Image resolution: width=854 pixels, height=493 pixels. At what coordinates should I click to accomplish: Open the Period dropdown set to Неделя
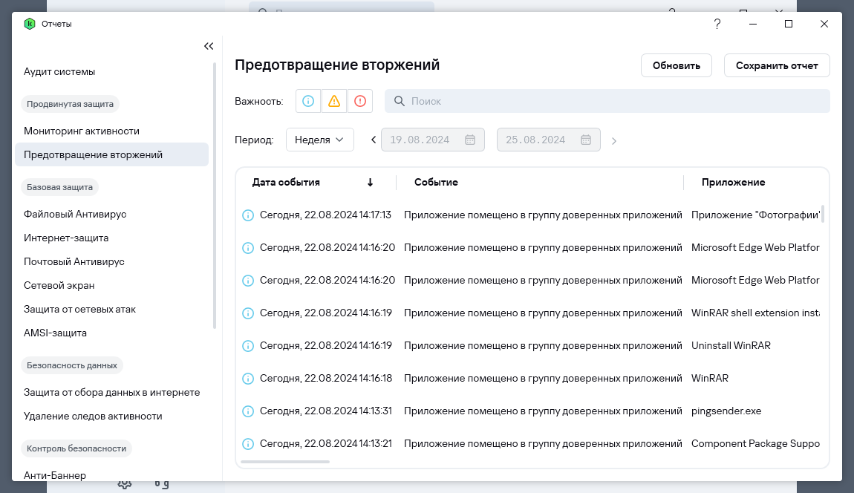tap(319, 140)
